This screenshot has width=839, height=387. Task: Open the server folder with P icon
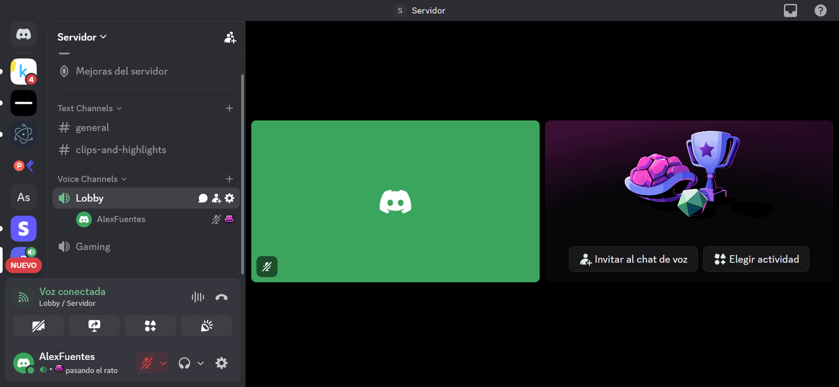click(x=24, y=166)
